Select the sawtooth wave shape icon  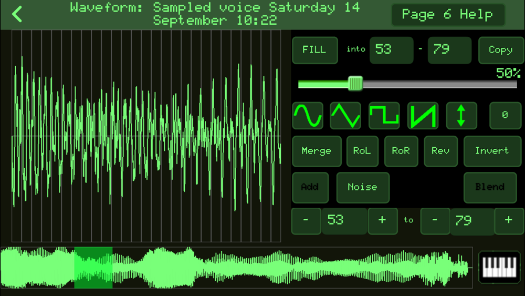coord(423,116)
